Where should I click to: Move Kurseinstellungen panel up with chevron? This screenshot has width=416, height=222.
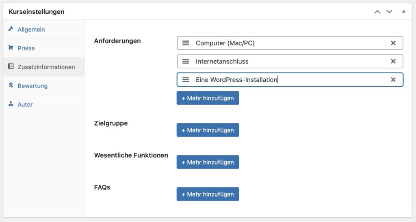point(377,12)
